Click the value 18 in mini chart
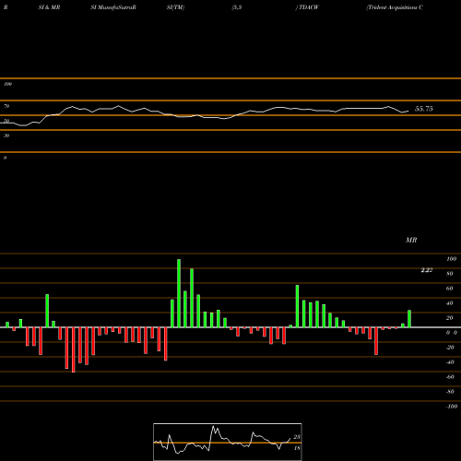This screenshot has height=461, width=461. (x=297, y=448)
